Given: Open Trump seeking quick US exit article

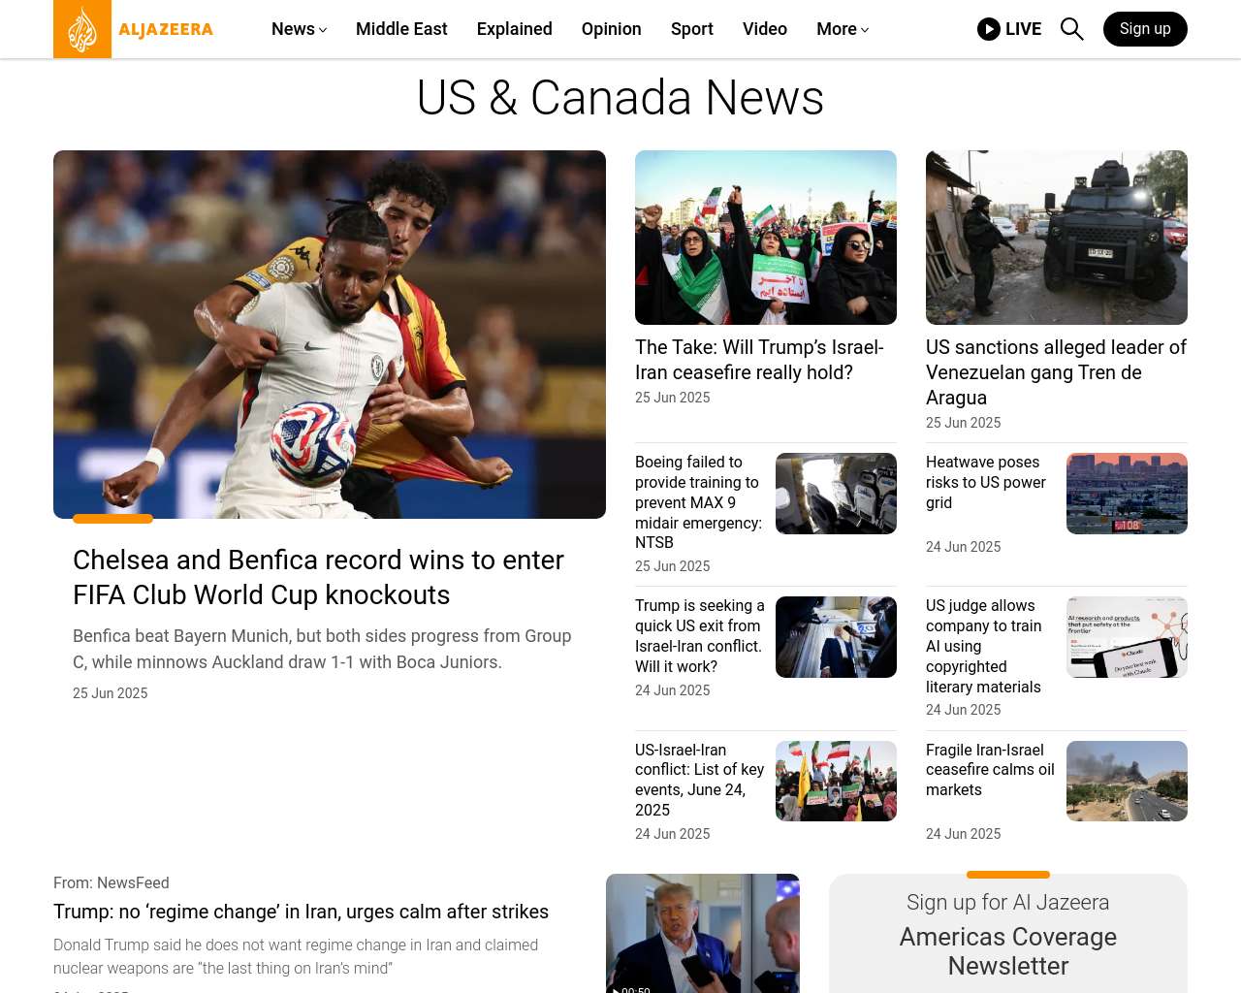Looking at the screenshot, I should click(x=700, y=636).
